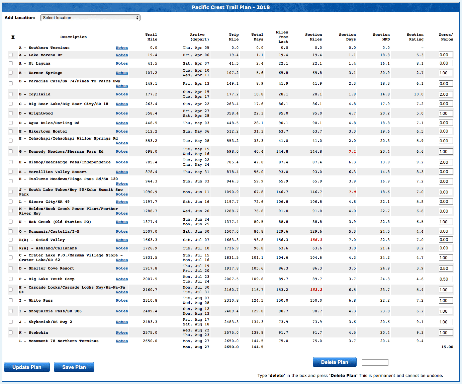Mark the Vermillion Valley Resort checkbox
462x384 pixels.
point(11,172)
